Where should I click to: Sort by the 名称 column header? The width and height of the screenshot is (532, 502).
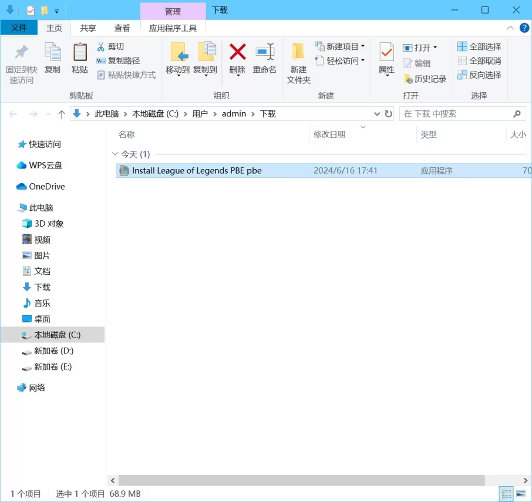(x=127, y=134)
